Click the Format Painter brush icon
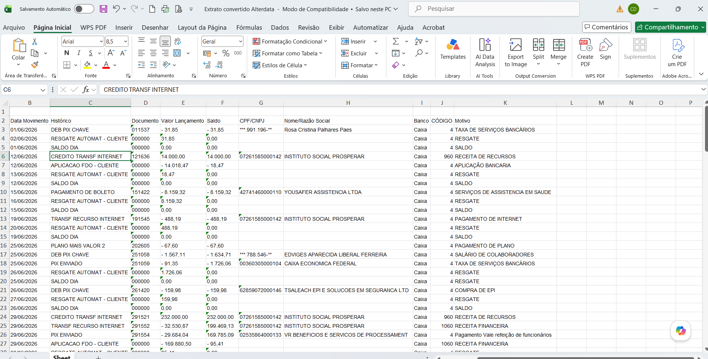 pos(35,65)
